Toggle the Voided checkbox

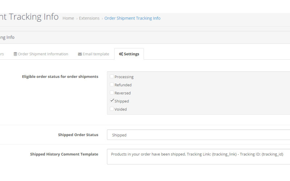click(x=112, y=109)
